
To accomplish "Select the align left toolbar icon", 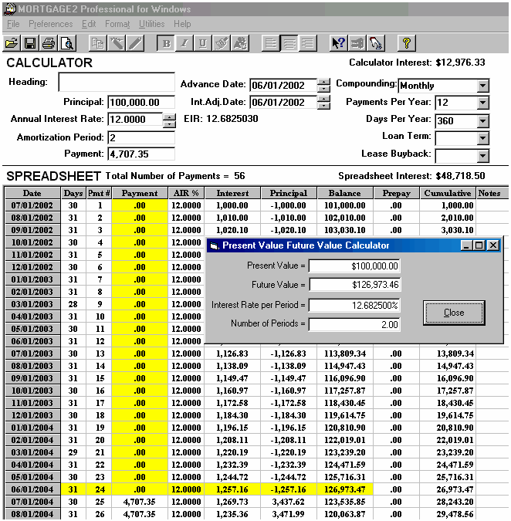I will pyautogui.click(x=270, y=43).
